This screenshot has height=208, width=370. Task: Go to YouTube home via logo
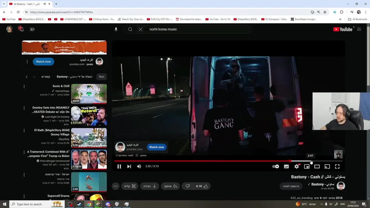[343, 29]
